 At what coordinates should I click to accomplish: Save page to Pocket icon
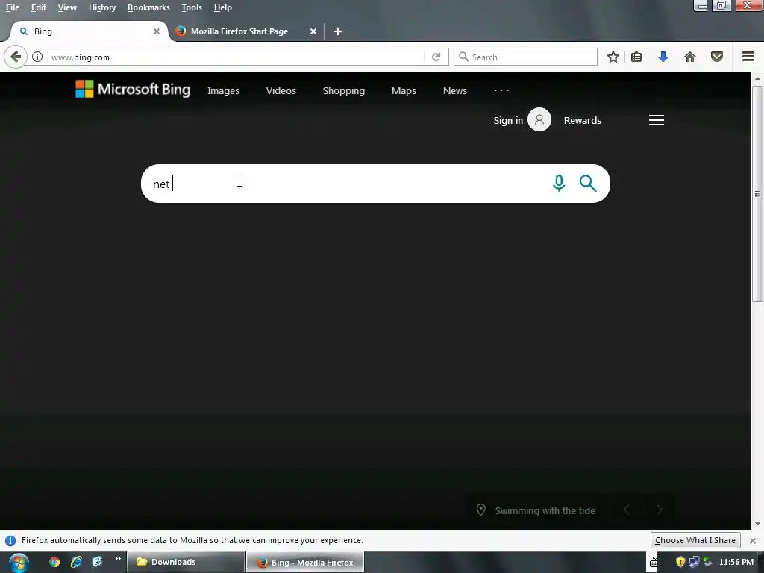[x=716, y=57]
